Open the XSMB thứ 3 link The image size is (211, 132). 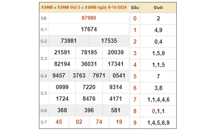click(69, 7)
